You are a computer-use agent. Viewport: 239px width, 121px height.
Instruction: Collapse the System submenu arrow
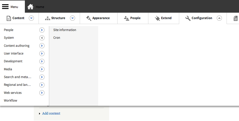(x=42, y=38)
